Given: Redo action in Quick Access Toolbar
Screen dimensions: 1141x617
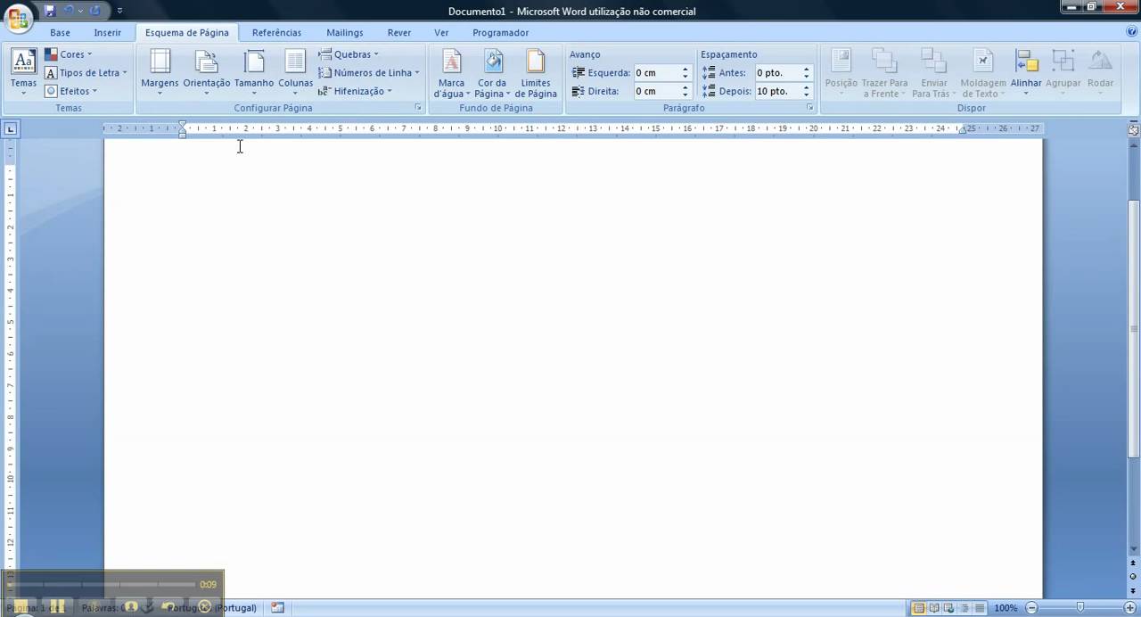Looking at the screenshot, I should [x=95, y=11].
